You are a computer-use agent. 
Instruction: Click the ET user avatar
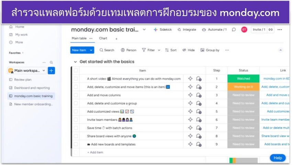click(244, 30)
